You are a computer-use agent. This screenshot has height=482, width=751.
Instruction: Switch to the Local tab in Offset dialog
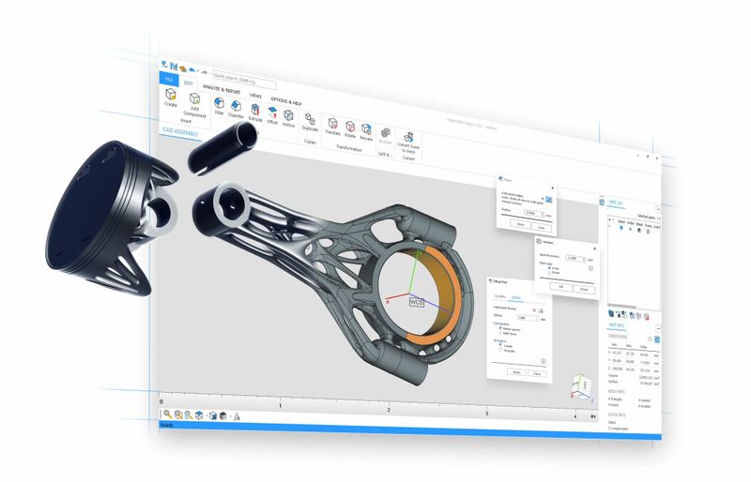(515, 297)
